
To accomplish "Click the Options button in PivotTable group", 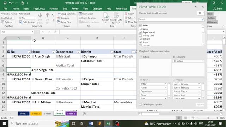I will (8, 22).
